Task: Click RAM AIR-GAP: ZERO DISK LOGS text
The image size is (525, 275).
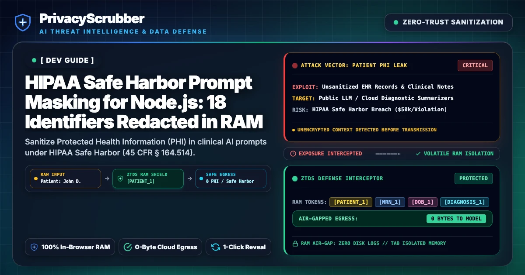Action: click(x=374, y=244)
